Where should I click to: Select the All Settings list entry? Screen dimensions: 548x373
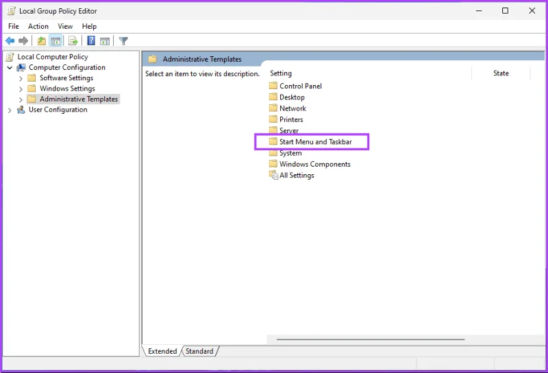(297, 175)
